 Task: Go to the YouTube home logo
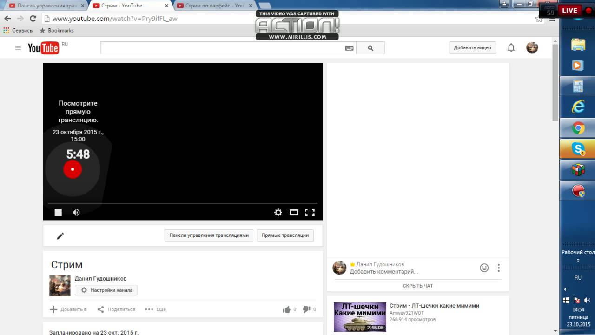[43, 48]
